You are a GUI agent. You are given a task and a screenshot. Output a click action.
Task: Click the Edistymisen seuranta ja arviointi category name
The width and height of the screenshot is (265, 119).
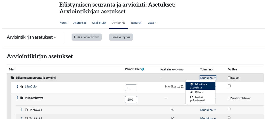(x=36, y=78)
